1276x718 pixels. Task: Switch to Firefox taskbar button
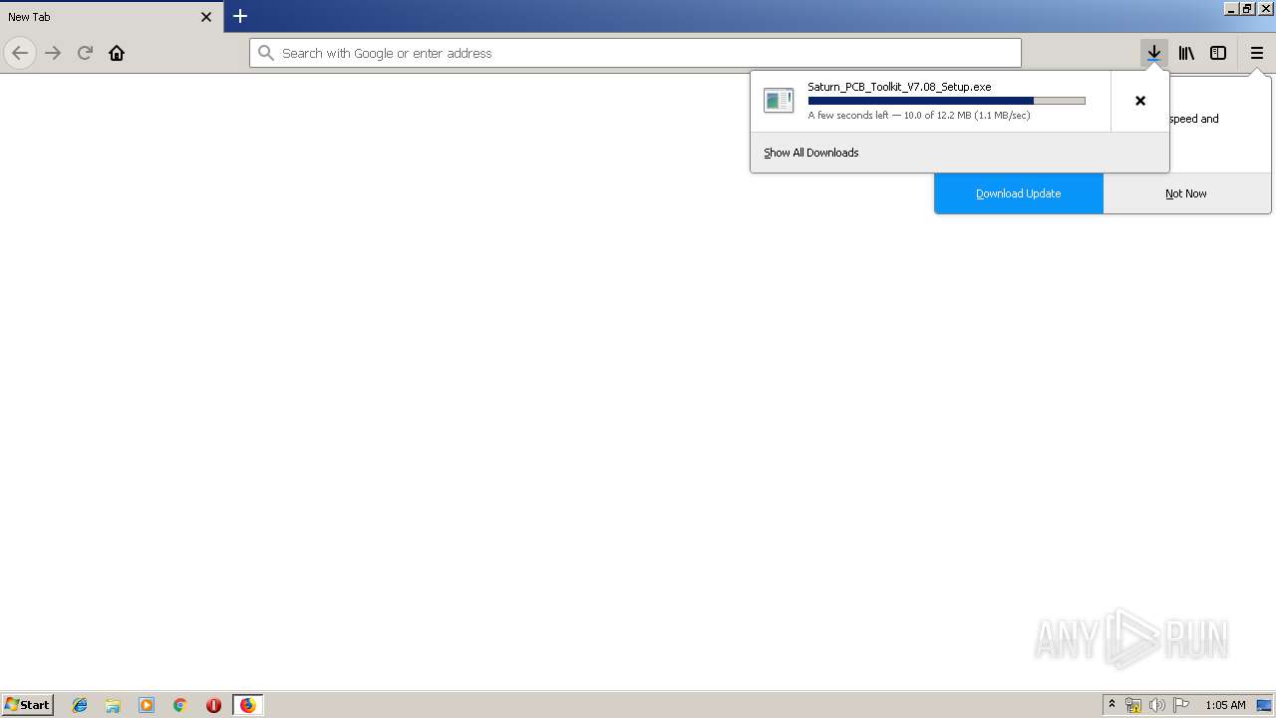coord(248,705)
